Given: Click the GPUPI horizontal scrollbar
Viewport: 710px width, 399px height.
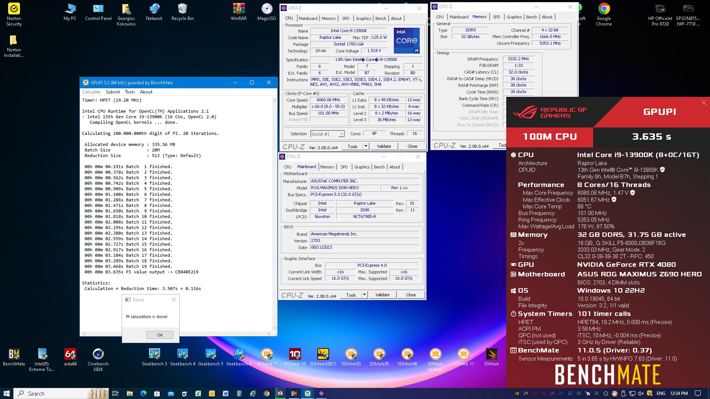Looking at the screenshot, I should [x=176, y=334].
